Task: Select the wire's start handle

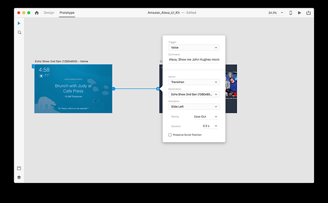Action: 114,89
